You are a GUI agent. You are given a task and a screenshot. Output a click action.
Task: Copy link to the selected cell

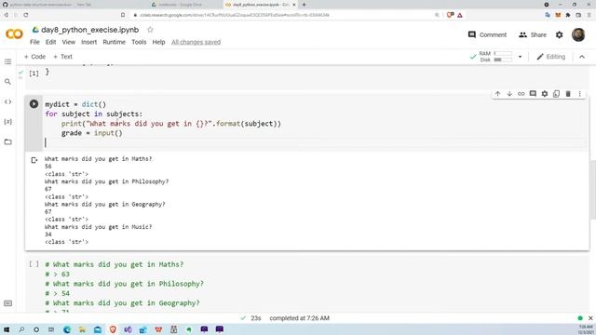(521, 94)
